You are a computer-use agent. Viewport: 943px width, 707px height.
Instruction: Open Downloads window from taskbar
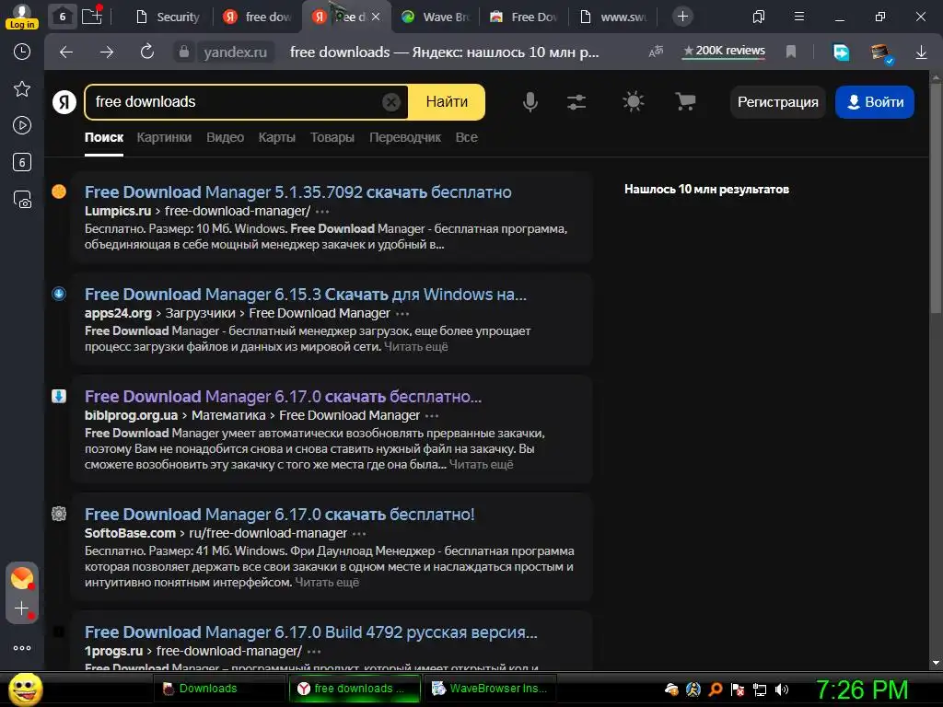219,689
